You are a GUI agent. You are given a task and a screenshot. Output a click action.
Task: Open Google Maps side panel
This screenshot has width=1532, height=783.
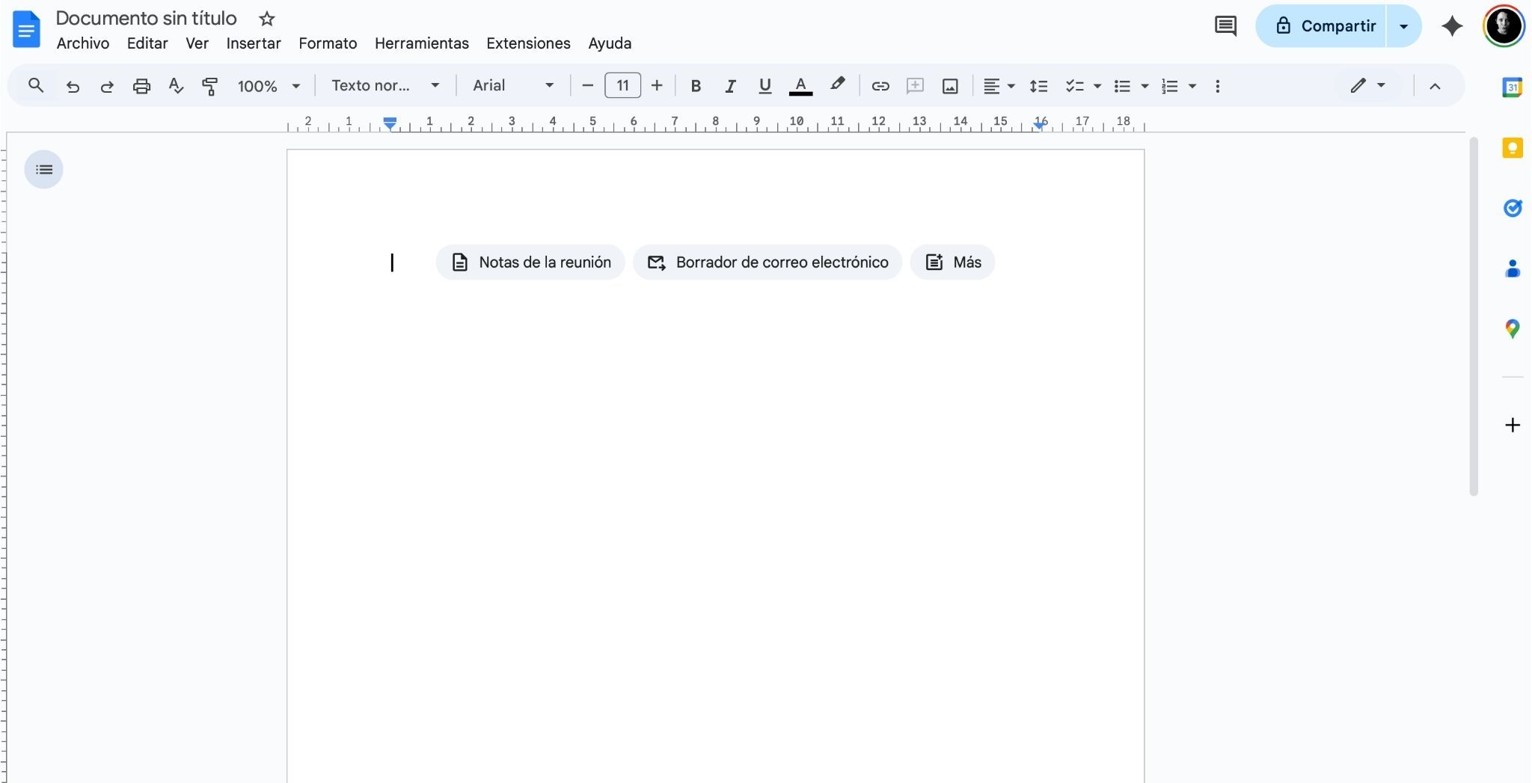(x=1513, y=328)
